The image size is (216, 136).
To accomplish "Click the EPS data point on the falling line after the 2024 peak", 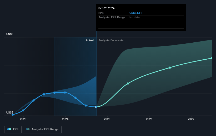I will (75, 98).
